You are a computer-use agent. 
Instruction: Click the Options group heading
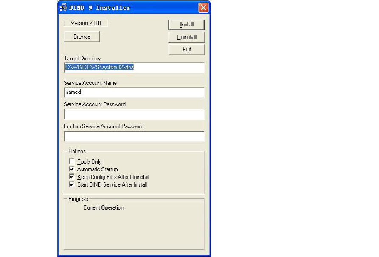pyautogui.click(x=77, y=151)
